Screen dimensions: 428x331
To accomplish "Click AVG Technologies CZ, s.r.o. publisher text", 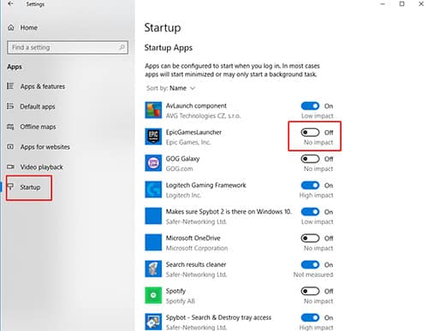I will click(x=203, y=115).
